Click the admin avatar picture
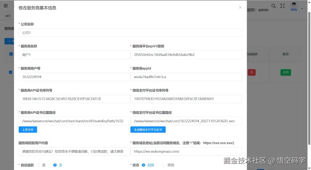Viewport: 311px width, 170px height. [293, 6]
